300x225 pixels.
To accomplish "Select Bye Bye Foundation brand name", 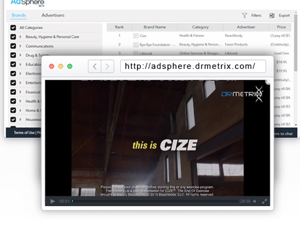I will coord(157,45).
